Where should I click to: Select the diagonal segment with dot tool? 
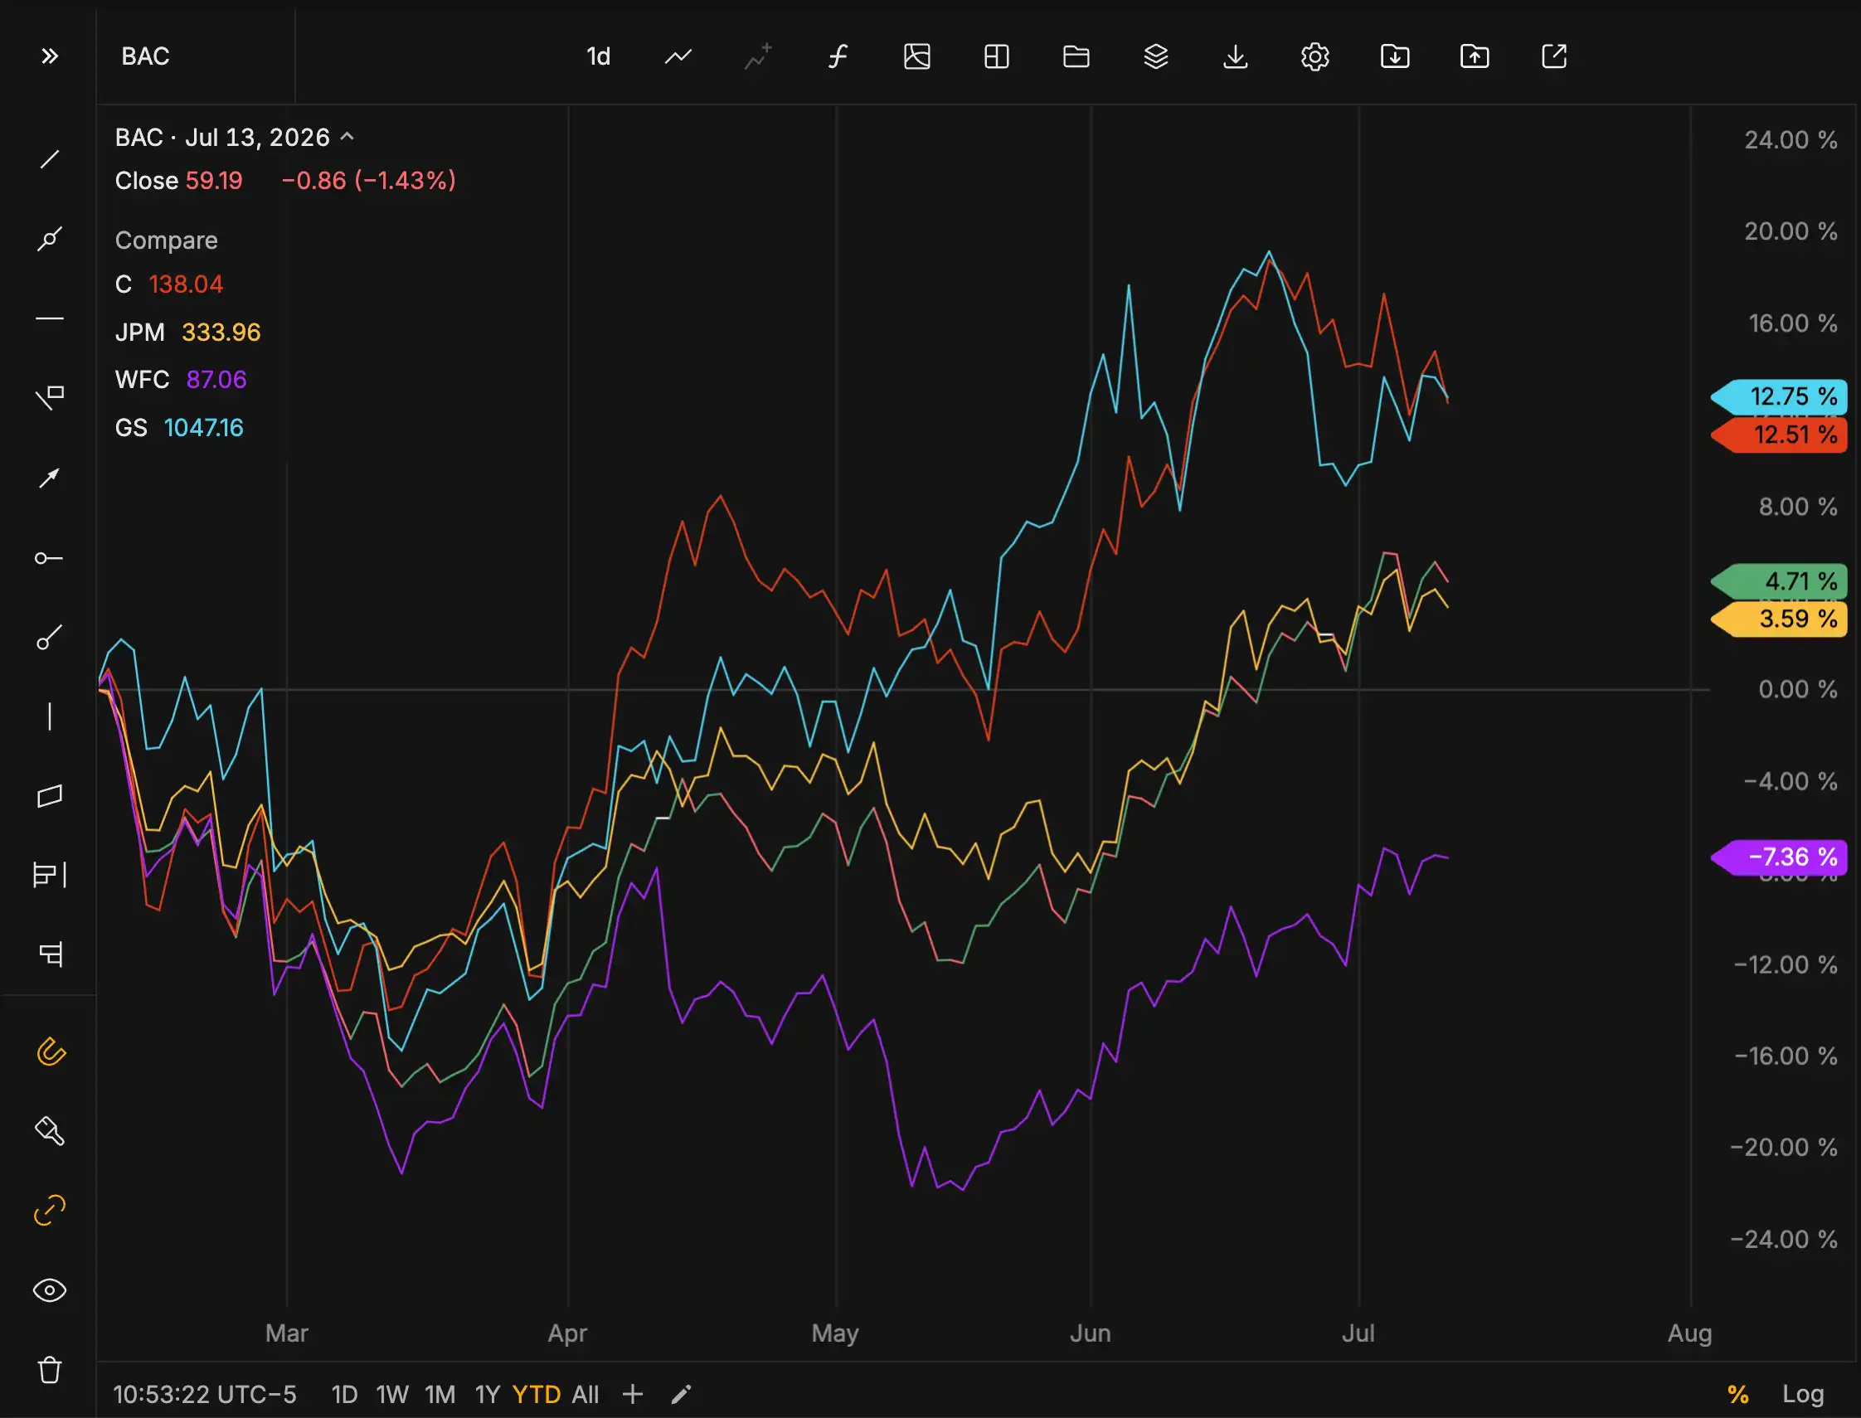pyautogui.click(x=50, y=639)
